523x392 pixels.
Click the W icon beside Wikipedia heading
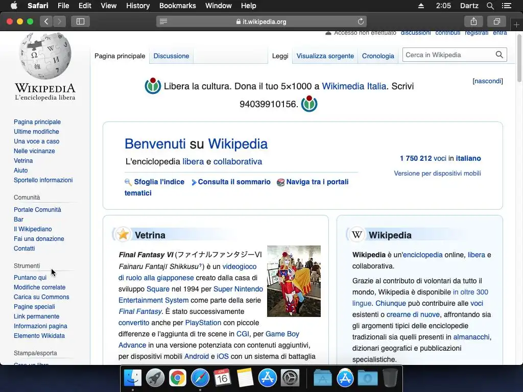coord(357,235)
